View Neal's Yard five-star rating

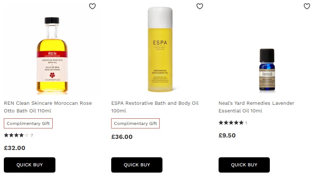[x=231, y=123]
